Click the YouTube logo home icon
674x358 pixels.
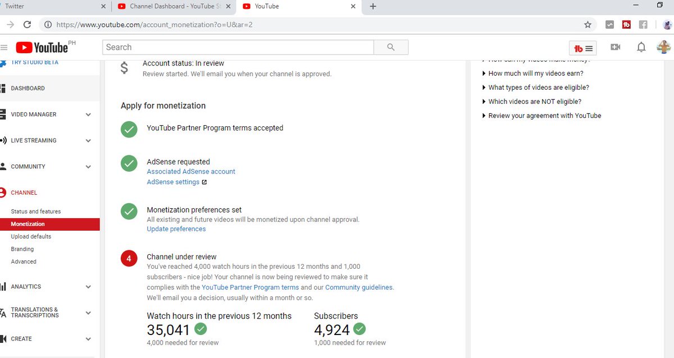coord(43,48)
